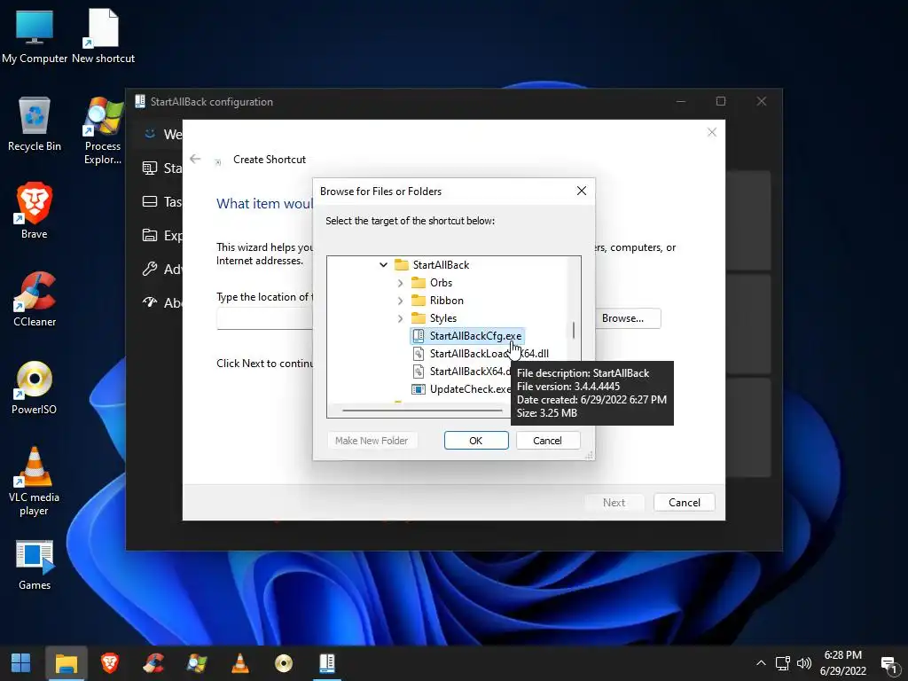Open the Recycle Bin icon

(x=35, y=124)
